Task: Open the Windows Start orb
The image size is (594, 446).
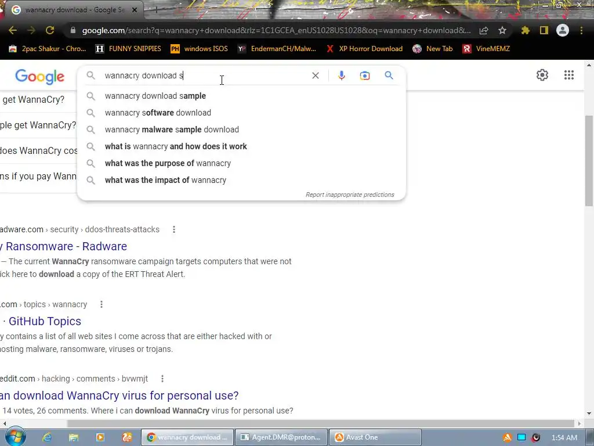Action: point(15,437)
